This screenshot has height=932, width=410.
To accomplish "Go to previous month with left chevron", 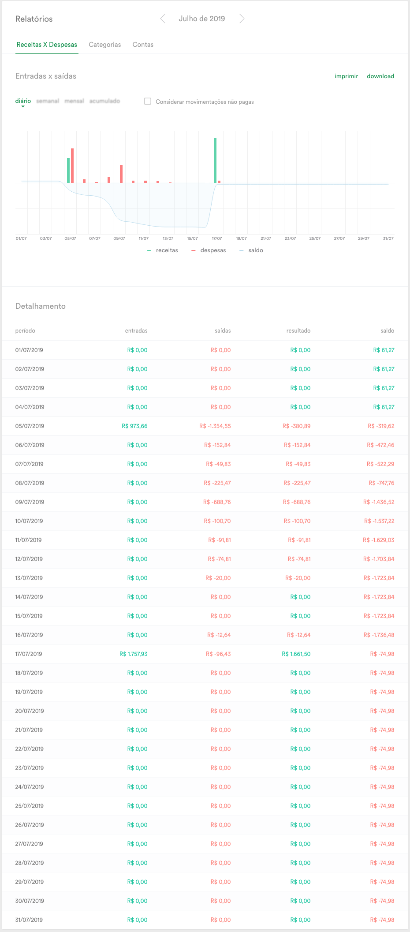I will point(163,19).
